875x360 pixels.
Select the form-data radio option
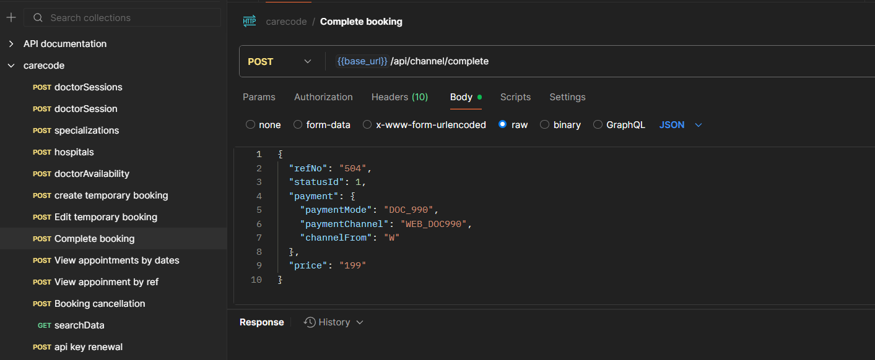298,125
